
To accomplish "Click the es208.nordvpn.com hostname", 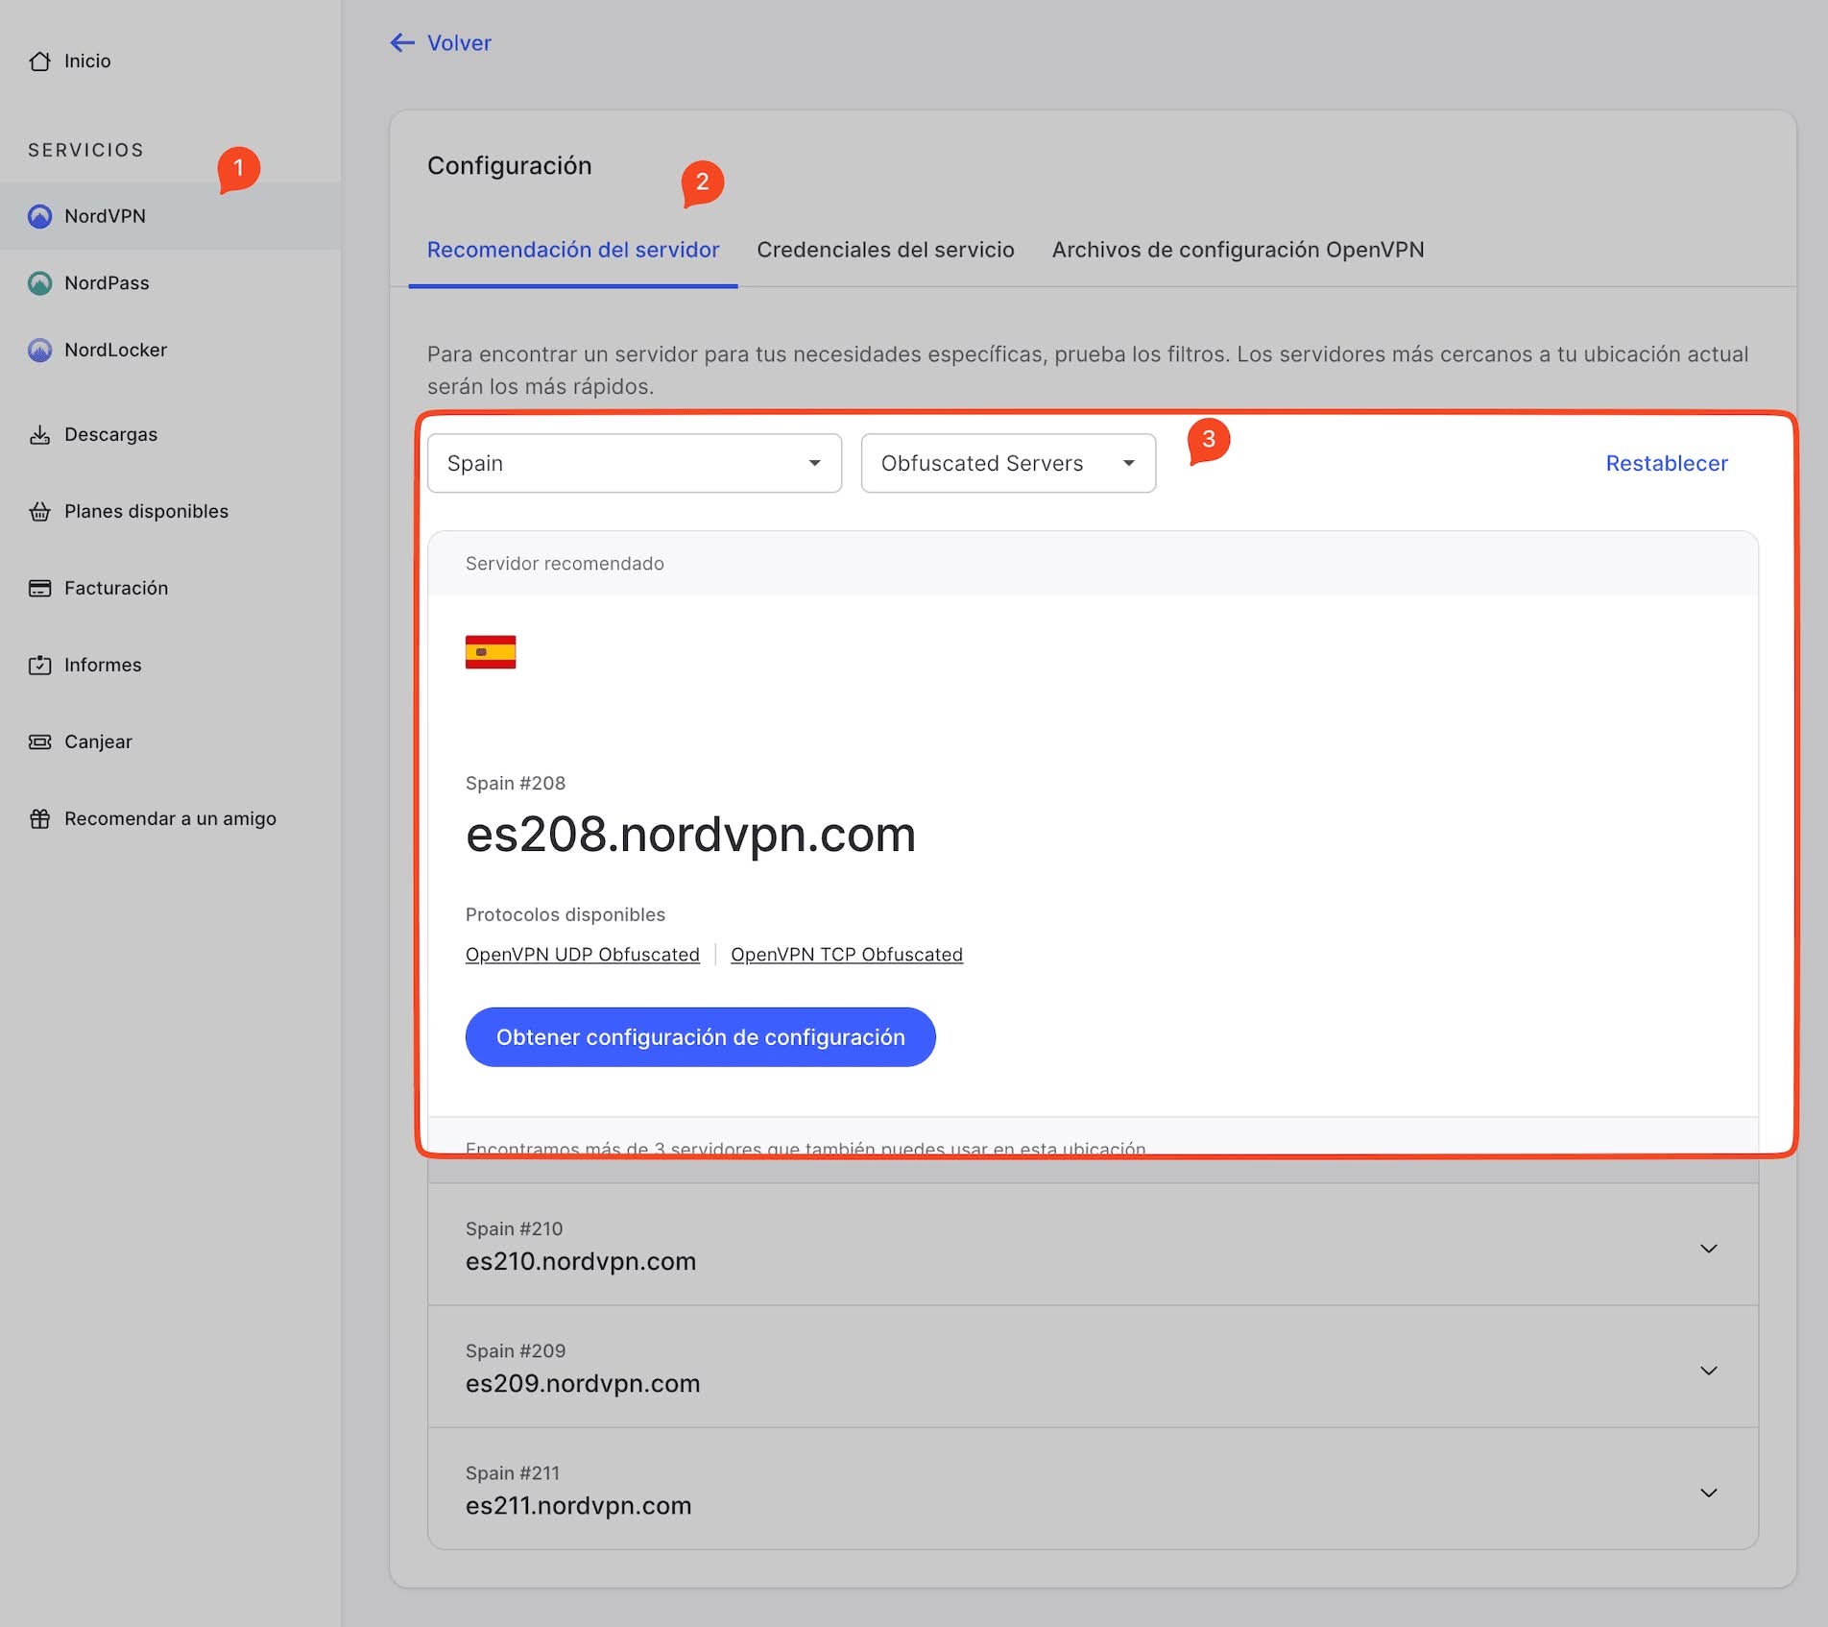I will (690, 835).
